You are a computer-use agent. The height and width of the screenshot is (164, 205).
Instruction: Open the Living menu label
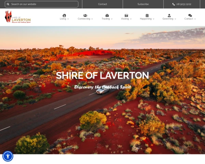coord(63,19)
